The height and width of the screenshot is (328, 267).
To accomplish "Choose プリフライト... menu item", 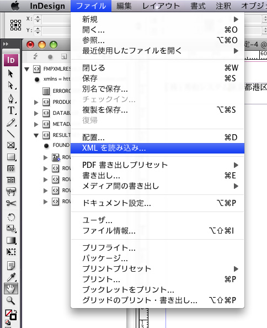I will [158, 248].
